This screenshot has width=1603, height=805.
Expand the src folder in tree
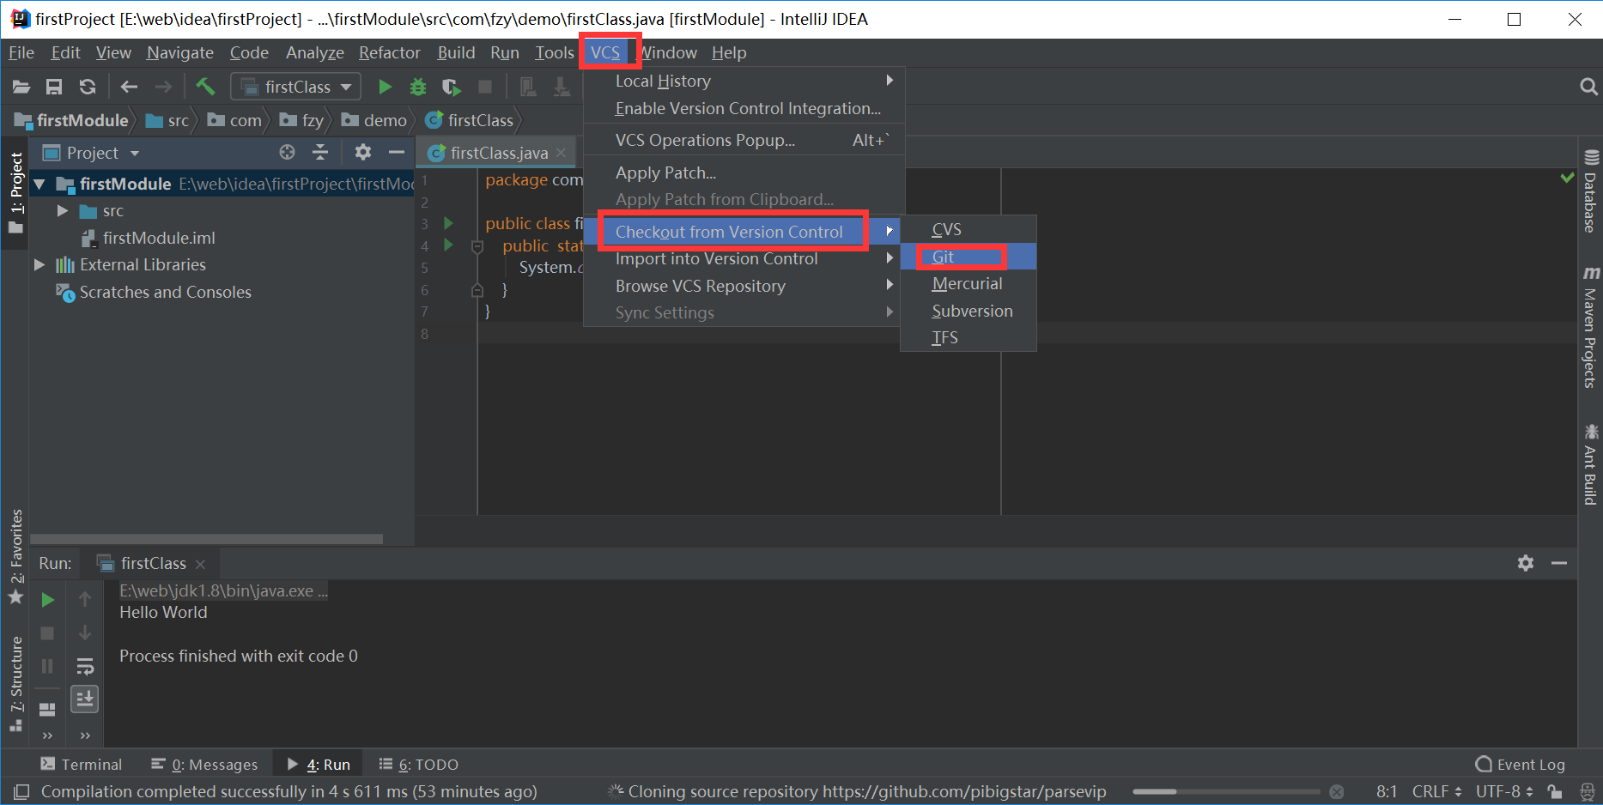coord(63,210)
